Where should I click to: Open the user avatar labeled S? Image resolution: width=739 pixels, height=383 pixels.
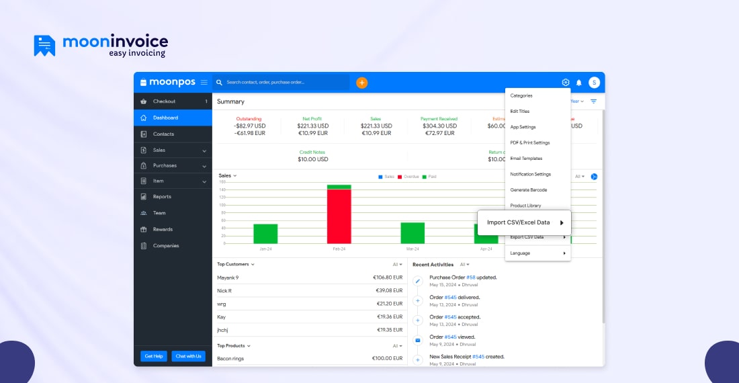[595, 83]
